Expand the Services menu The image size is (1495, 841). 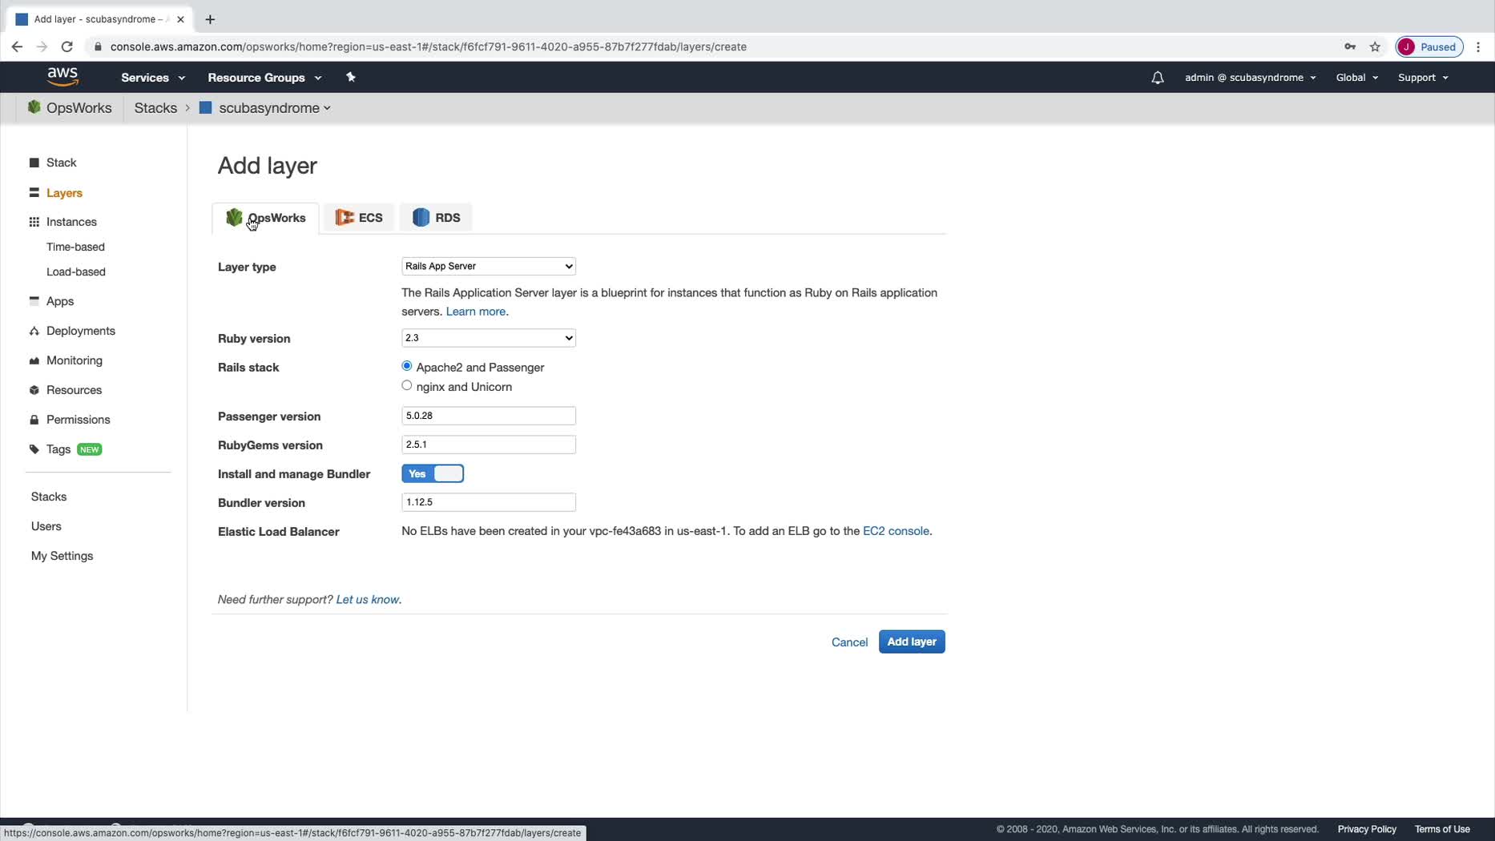pos(153,78)
